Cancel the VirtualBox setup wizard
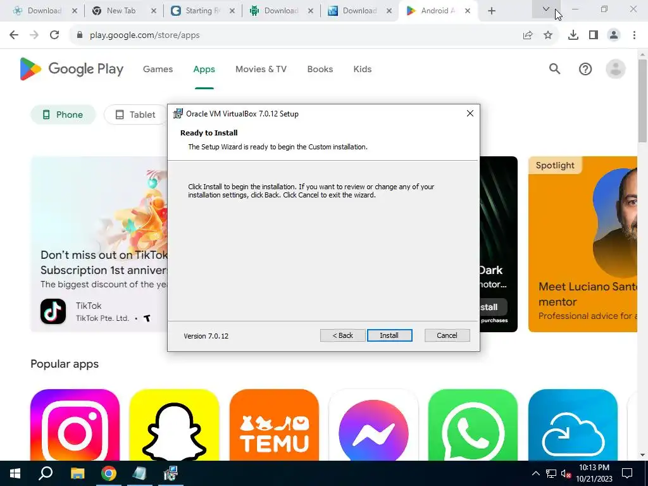This screenshot has height=486, width=648. click(447, 335)
